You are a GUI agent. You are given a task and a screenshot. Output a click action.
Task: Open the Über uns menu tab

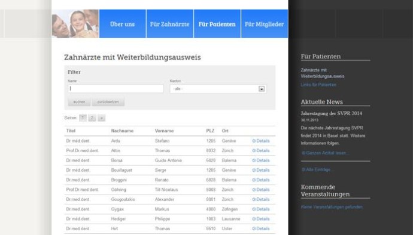pos(123,24)
